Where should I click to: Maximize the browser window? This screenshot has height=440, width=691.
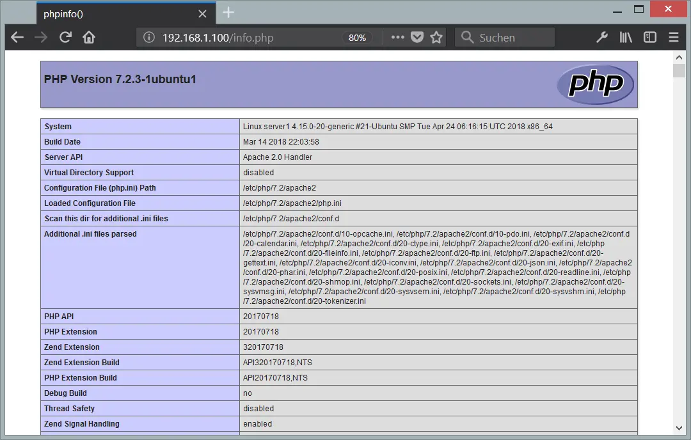coord(639,9)
